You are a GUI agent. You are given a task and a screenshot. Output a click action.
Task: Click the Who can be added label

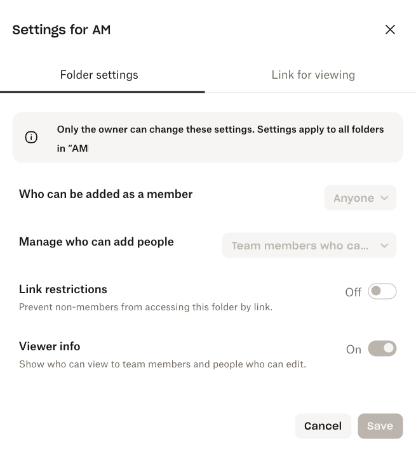point(105,194)
